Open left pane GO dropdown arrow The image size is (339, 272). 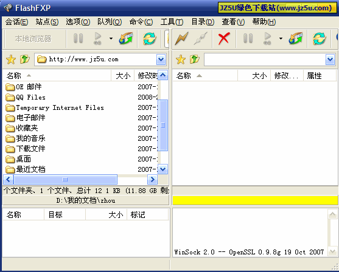click(111, 39)
